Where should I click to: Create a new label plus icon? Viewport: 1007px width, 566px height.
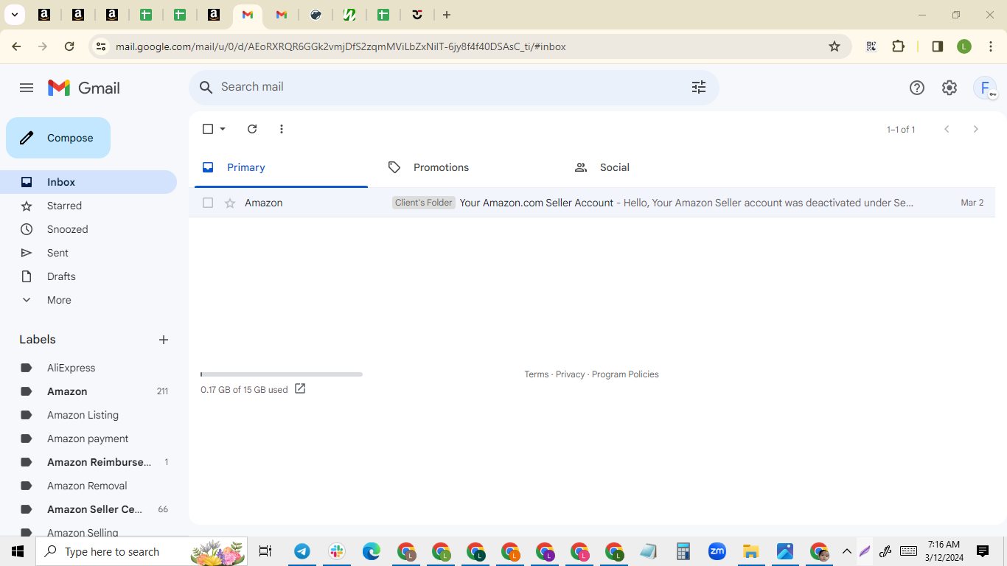pos(164,340)
